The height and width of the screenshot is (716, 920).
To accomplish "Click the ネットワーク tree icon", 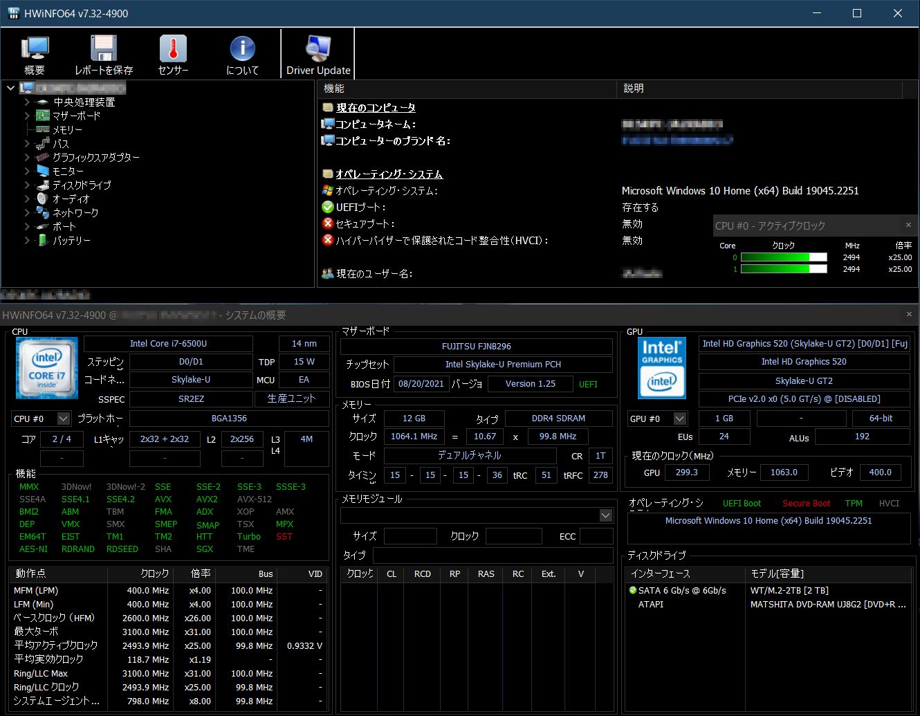I will tap(43, 213).
